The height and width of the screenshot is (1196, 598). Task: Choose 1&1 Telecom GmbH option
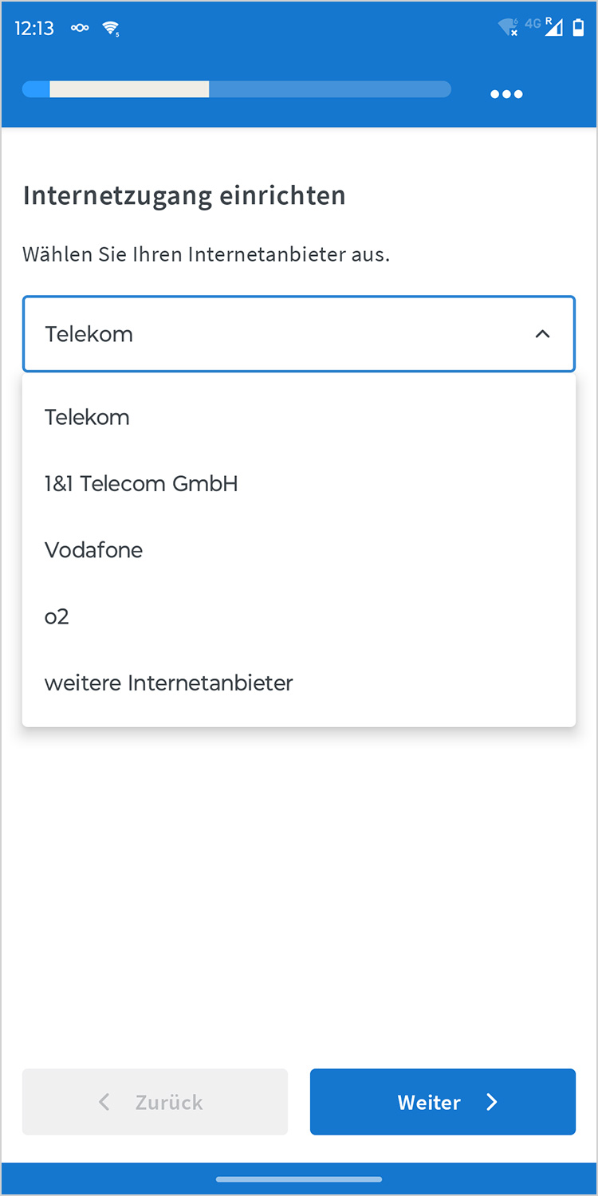coord(141,483)
